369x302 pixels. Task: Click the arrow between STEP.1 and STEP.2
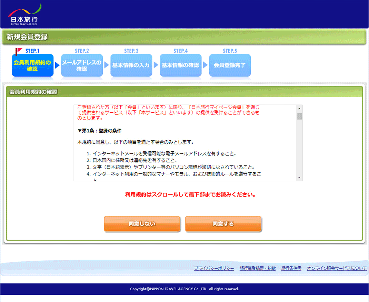57,65
